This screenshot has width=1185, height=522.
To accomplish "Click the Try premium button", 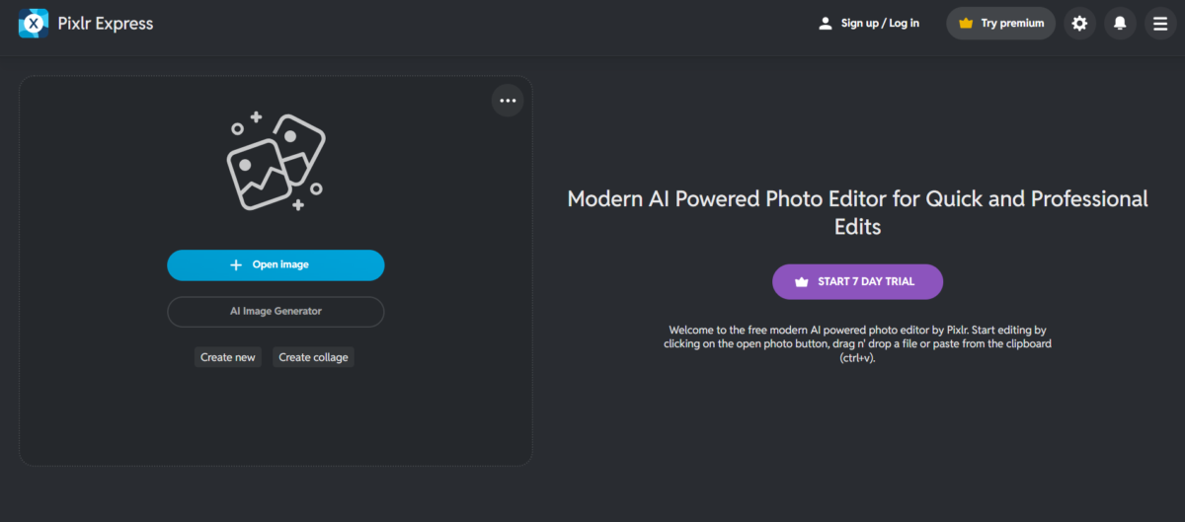I will tap(1001, 24).
